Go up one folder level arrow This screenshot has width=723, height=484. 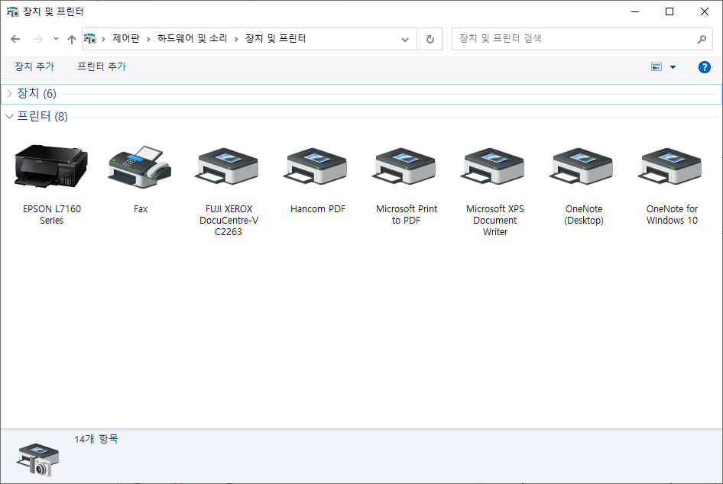click(x=72, y=39)
